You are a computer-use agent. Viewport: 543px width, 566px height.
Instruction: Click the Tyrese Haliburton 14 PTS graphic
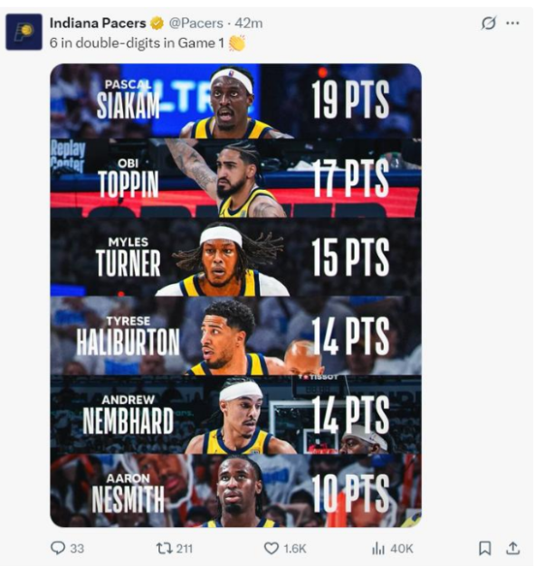[235, 335]
